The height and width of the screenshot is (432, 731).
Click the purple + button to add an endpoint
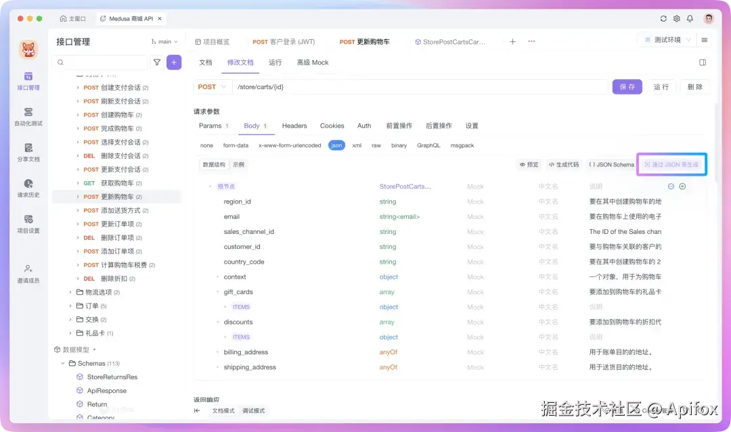point(175,62)
